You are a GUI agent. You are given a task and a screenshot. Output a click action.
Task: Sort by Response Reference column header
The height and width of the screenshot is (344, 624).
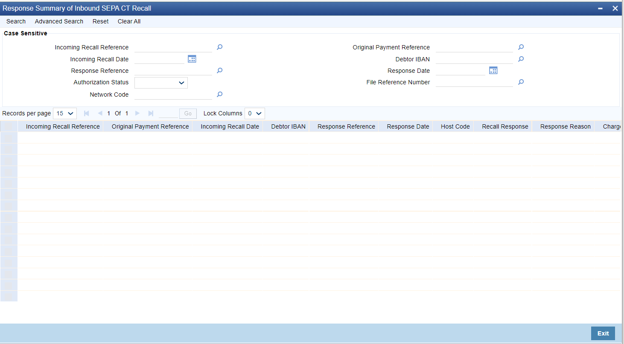click(x=346, y=126)
